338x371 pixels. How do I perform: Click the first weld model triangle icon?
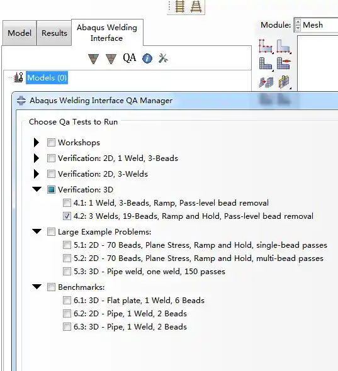click(93, 58)
